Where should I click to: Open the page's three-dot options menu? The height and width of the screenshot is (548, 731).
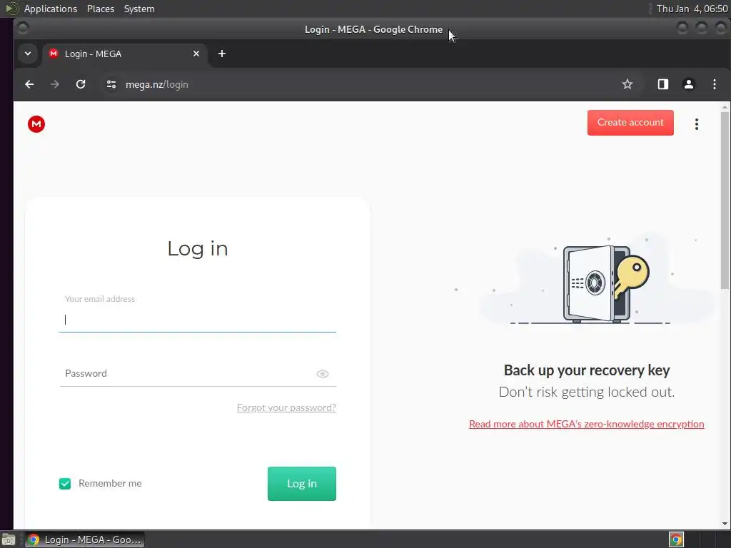pyautogui.click(x=697, y=124)
